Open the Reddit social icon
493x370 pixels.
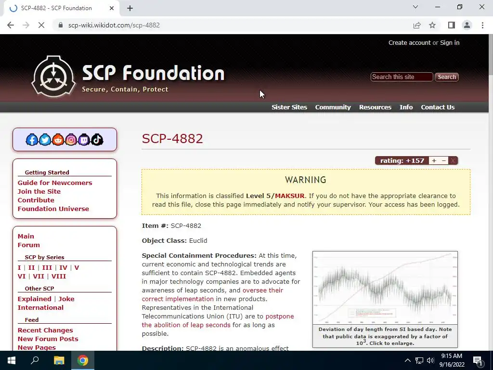[58, 140]
